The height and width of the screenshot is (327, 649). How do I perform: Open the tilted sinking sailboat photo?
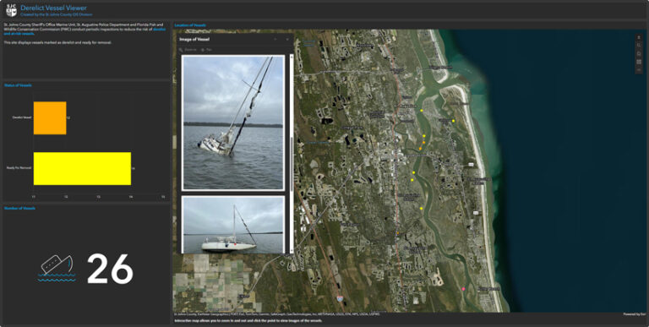[x=233, y=123]
